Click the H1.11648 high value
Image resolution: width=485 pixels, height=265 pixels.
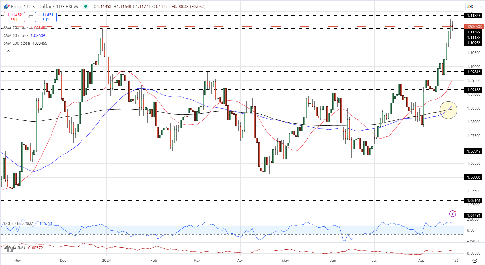tap(122, 6)
